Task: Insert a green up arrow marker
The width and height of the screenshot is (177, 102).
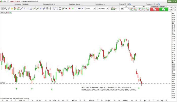Action: tap(73, 8)
